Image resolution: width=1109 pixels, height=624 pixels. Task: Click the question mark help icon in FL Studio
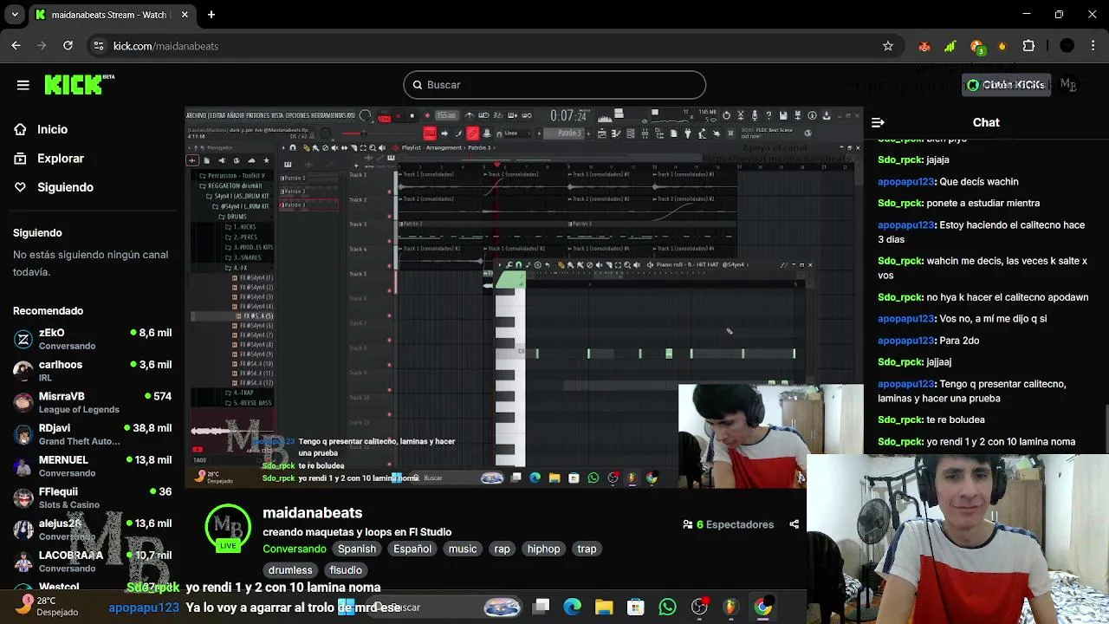(x=769, y=115)
